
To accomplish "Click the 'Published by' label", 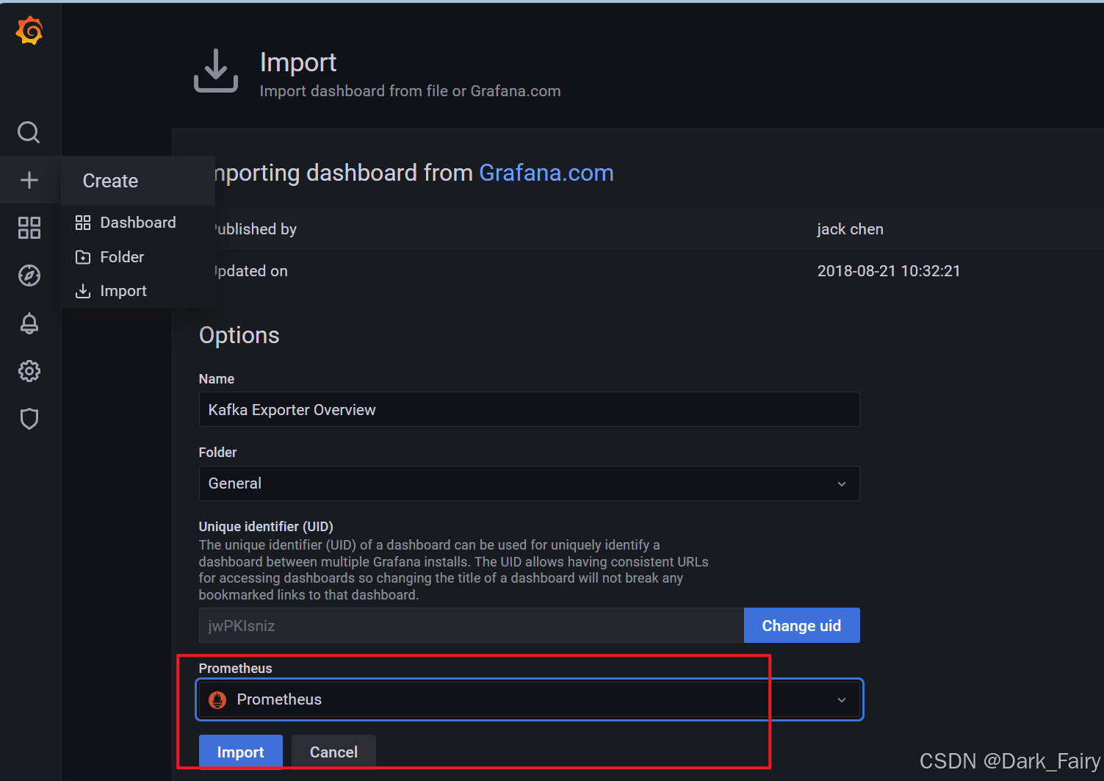I will (x=254, y=229).
